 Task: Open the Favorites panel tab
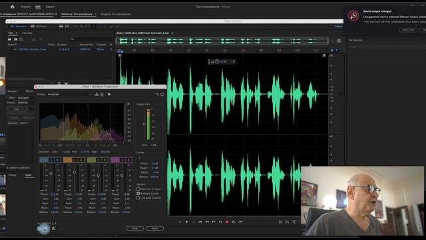click(27, 33)
